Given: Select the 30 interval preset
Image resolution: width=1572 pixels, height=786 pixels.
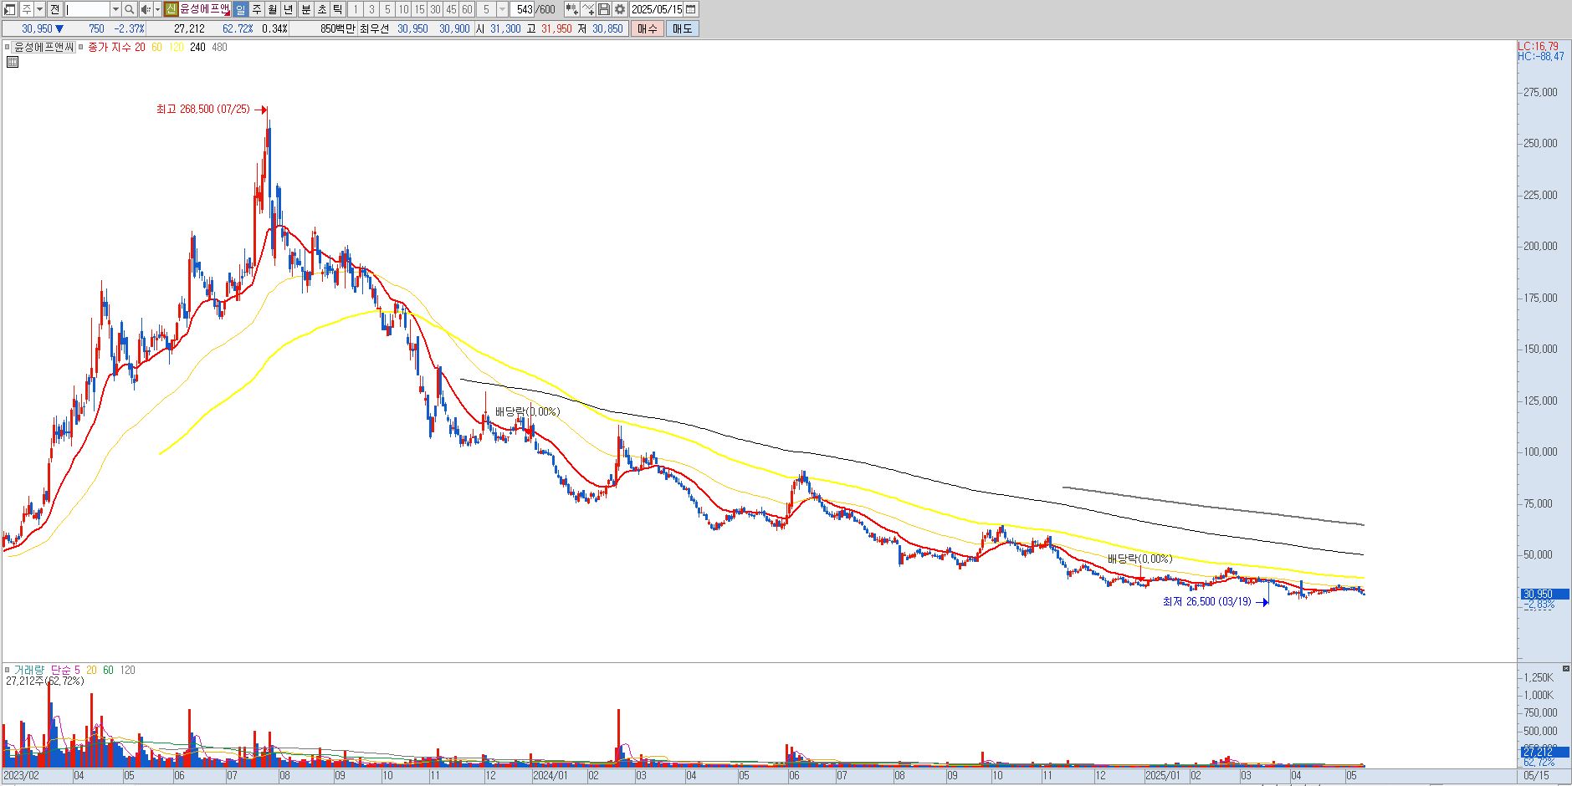Looking at the screenshot, I should coord(435,9).
